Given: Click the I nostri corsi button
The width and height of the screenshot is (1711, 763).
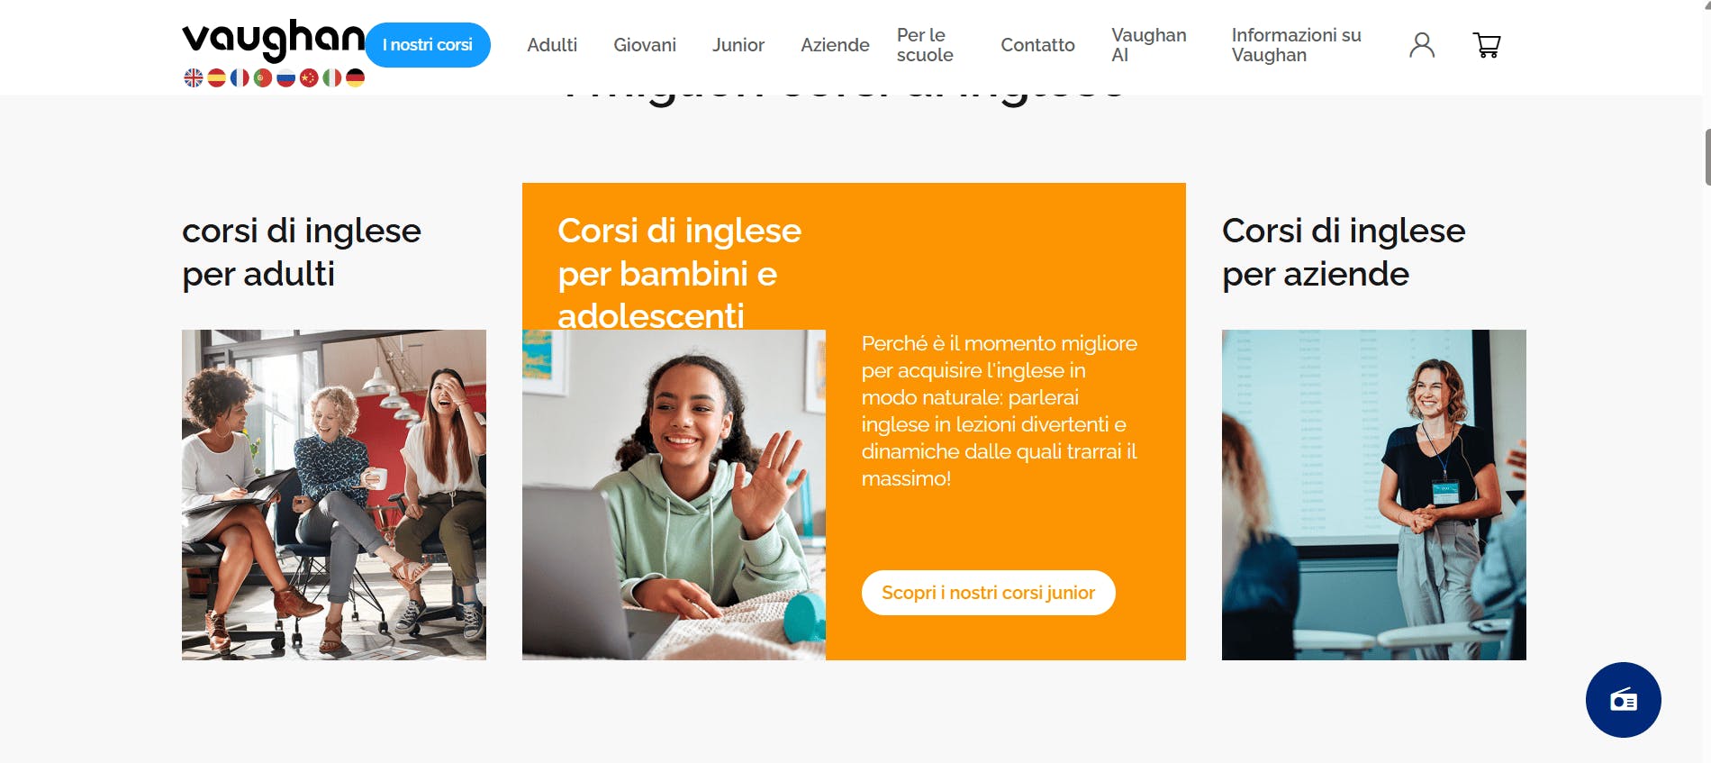Looking at the screenshot, I should pos(428,45).
